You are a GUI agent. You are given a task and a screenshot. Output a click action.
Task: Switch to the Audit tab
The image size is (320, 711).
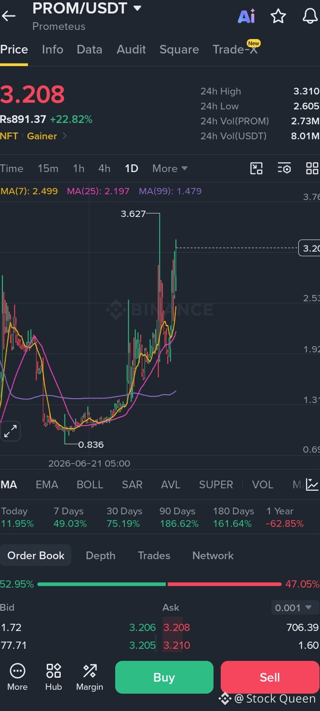pyautogui.click(x=131, y=50)
